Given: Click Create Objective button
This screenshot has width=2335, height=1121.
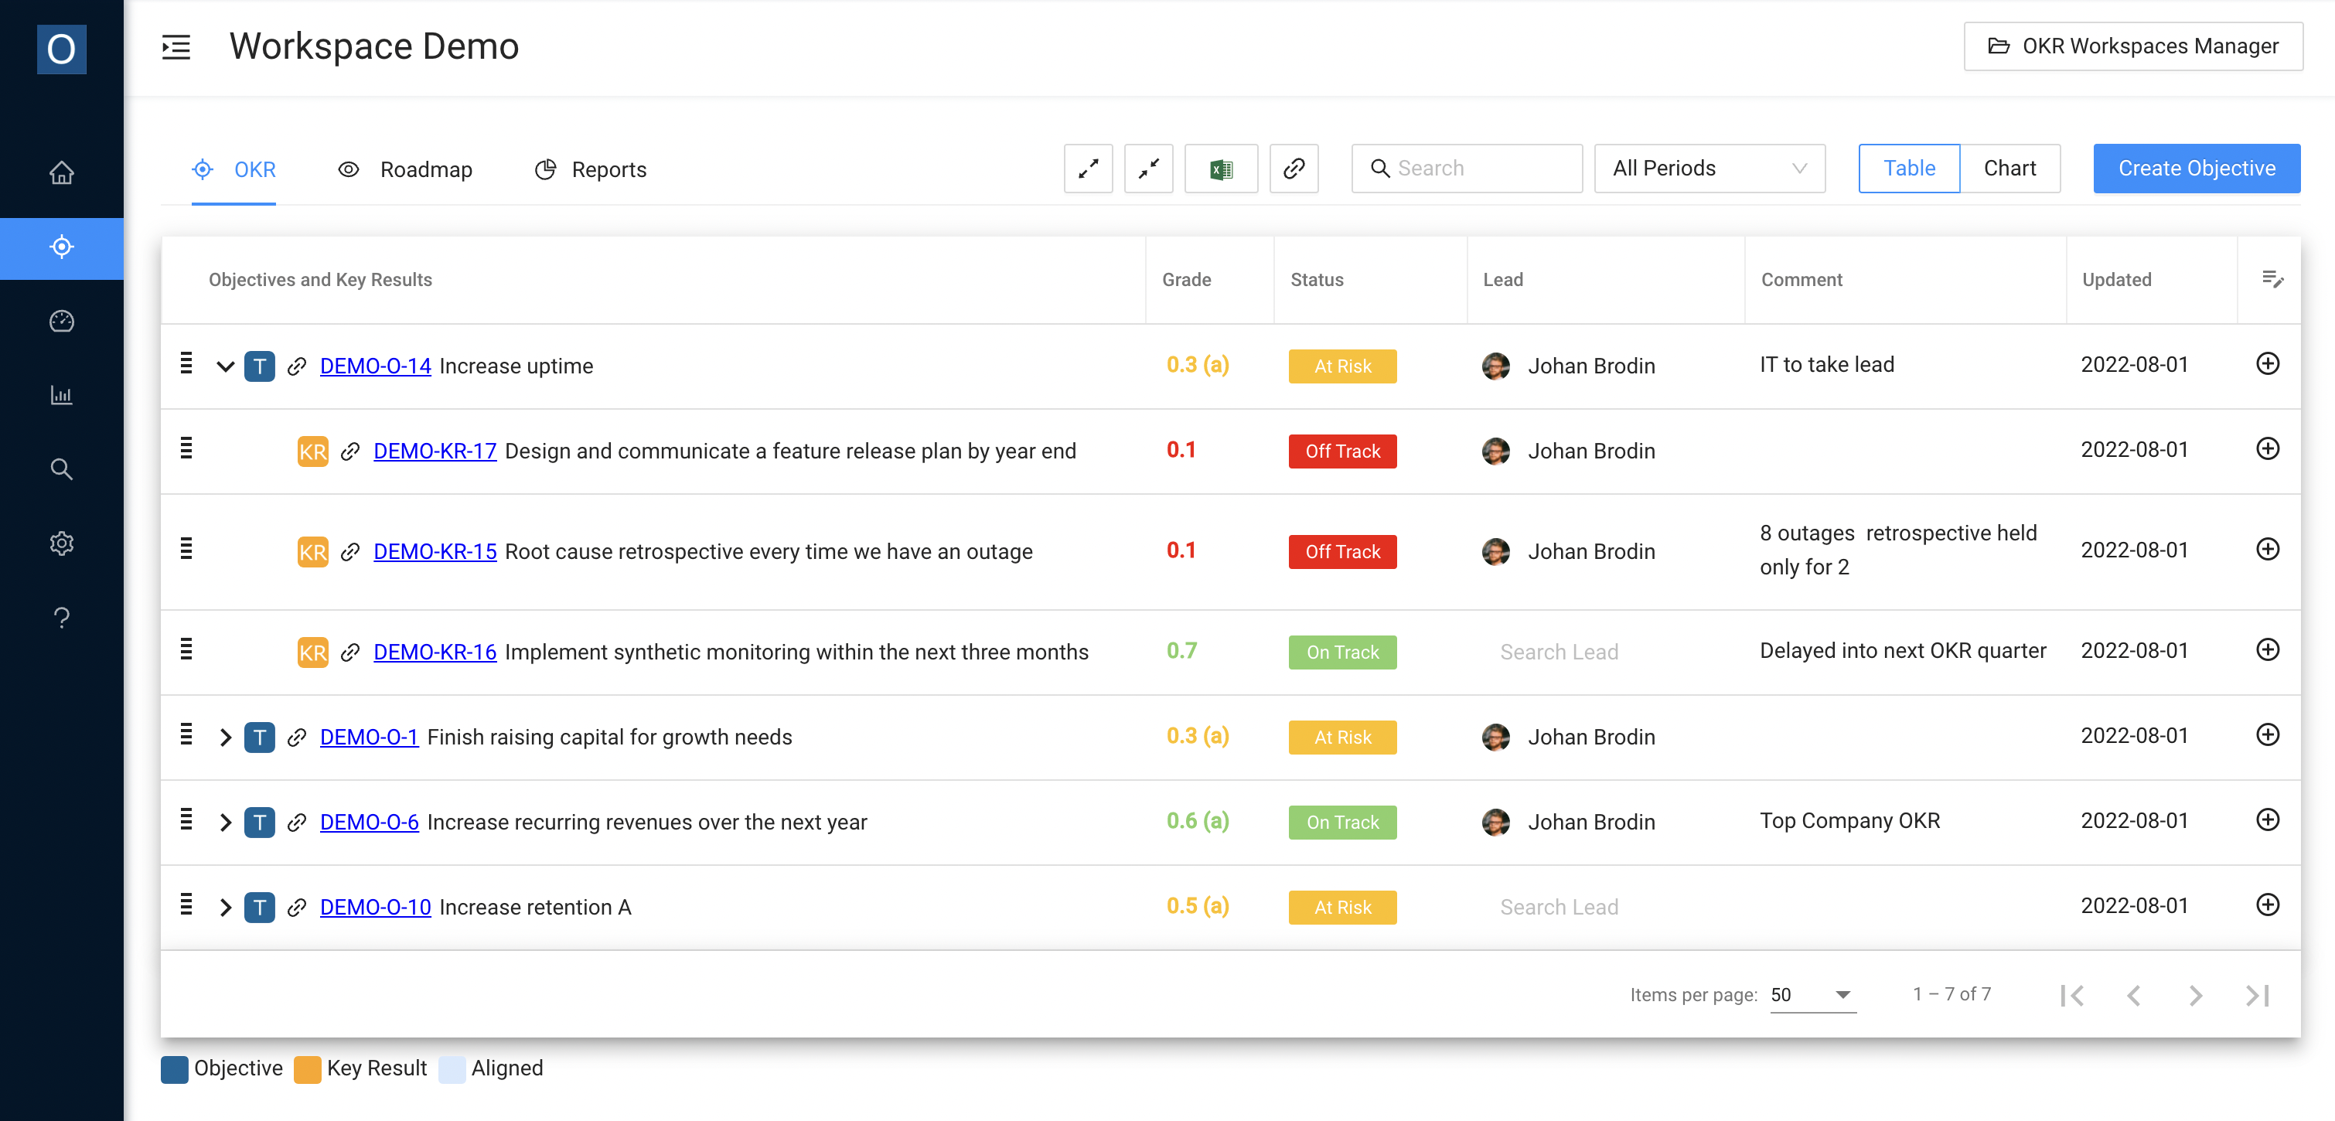Looking at the screenshot, I should [2197, 169].
